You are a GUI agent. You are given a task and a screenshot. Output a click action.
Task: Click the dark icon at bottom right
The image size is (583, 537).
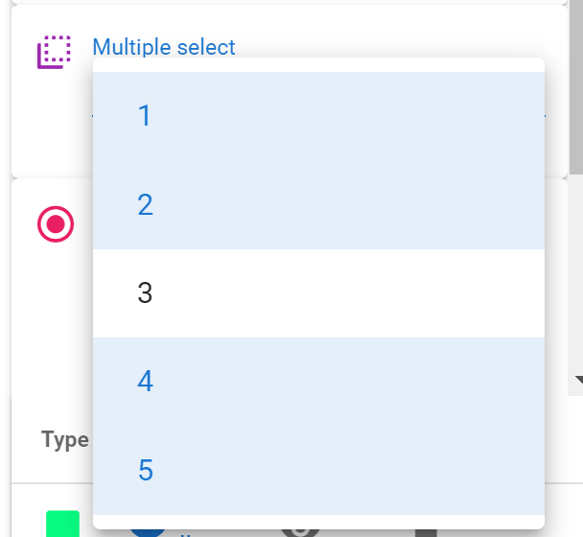pos(425,532)
